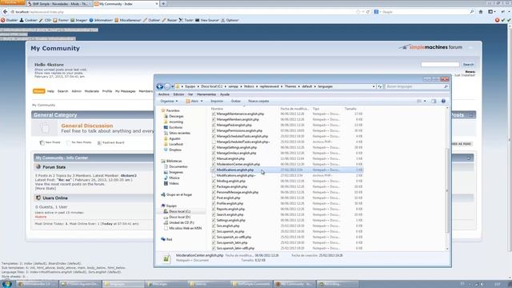Select Disco local (C:) drive
Screen dimensions: 512x288
[x=179, y=211]
